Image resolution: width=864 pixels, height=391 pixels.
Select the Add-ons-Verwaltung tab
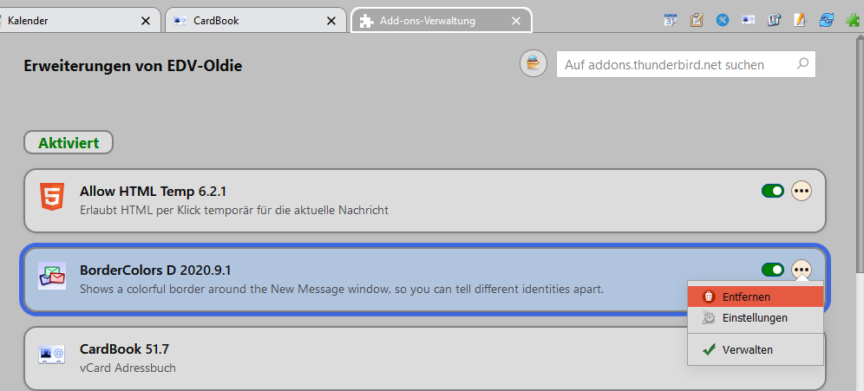[x=442, y=21]
